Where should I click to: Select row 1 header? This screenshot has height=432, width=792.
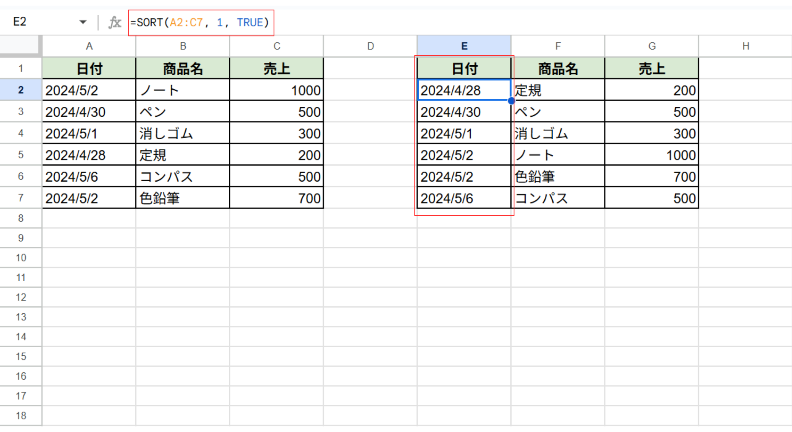[20, 68]
